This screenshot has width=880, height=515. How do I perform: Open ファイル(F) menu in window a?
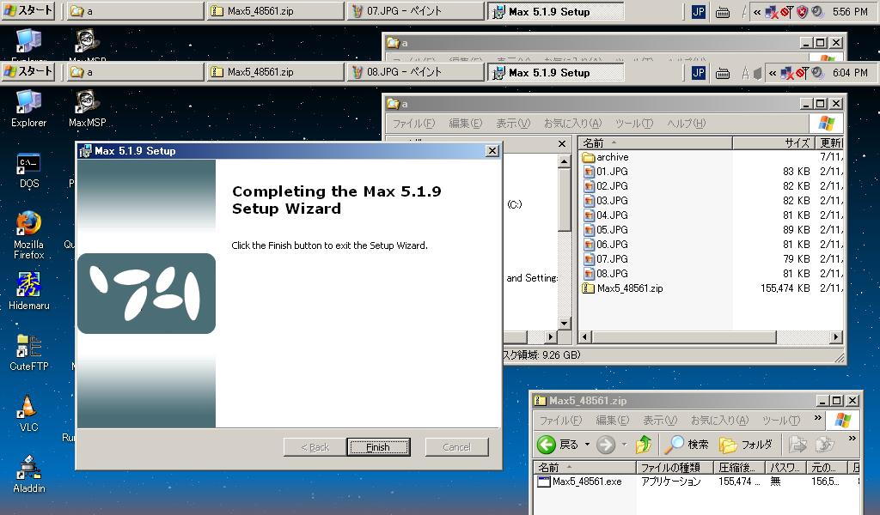pos(413,124)
